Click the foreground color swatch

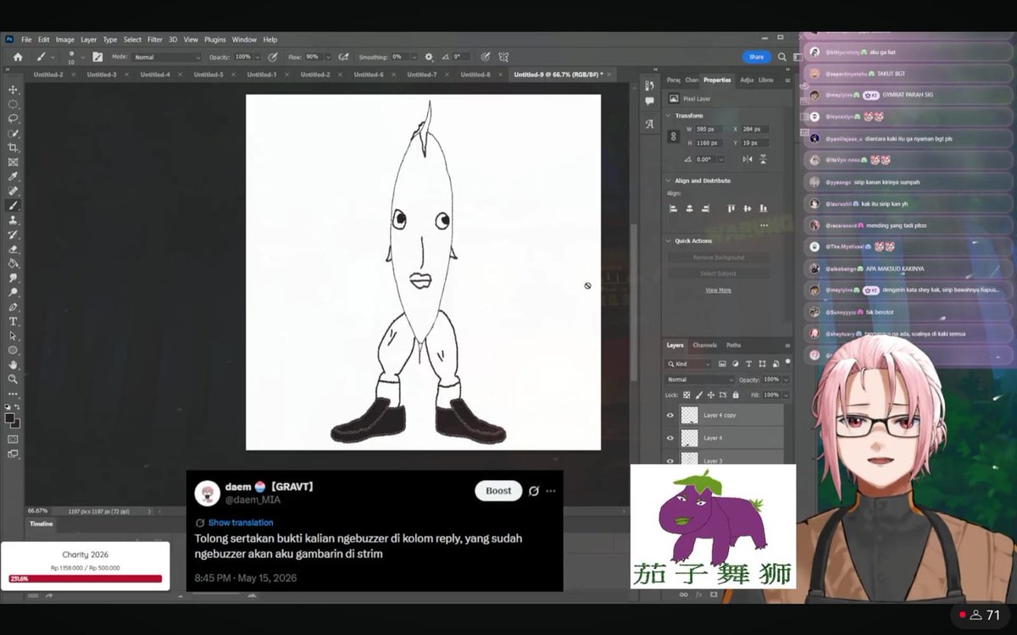click(x=10, y=418)
